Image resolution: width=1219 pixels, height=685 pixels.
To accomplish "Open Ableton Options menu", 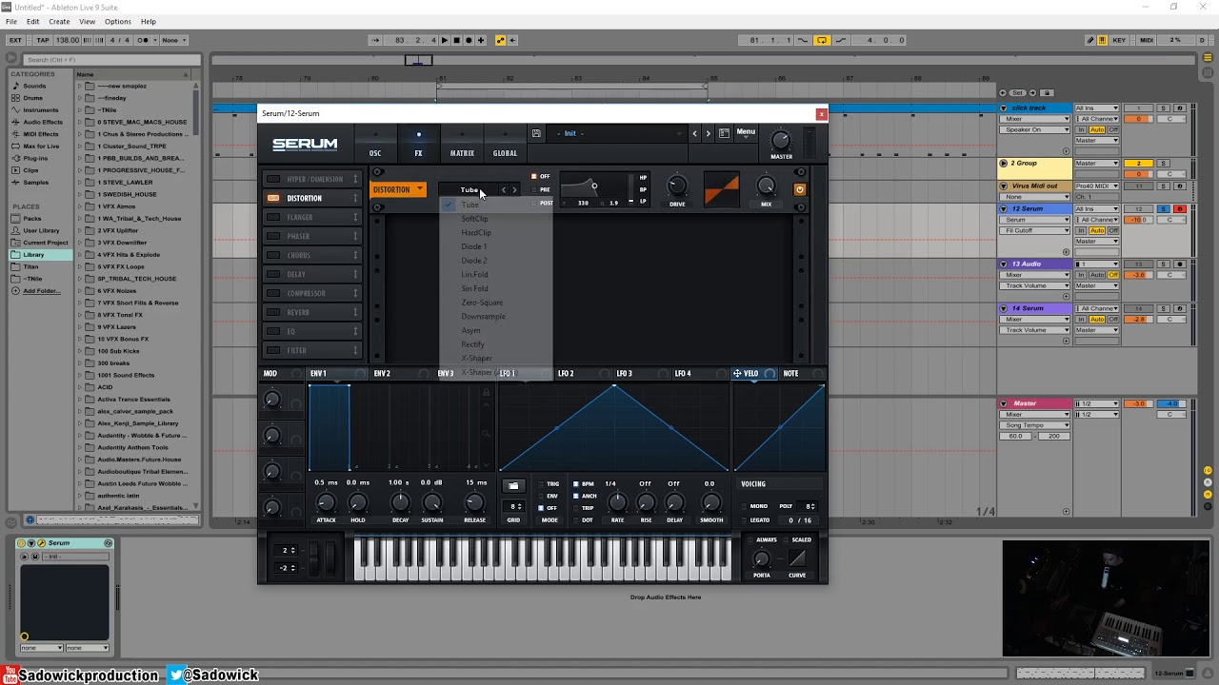I will 118,21.
